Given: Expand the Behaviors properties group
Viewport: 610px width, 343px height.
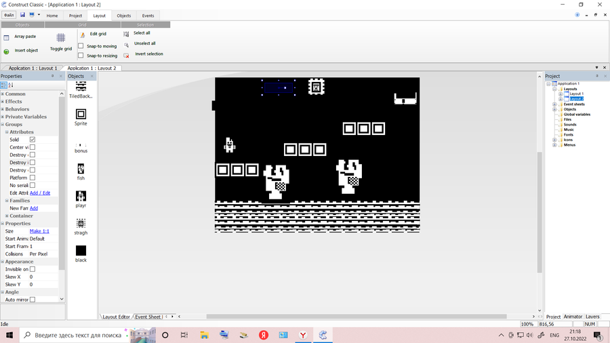Looking at the screenshot, I should pyautogui.click(x=2, y=109).
